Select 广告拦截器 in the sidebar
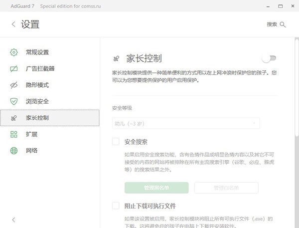This screenshot has height=228, width=299. (40, 68)
